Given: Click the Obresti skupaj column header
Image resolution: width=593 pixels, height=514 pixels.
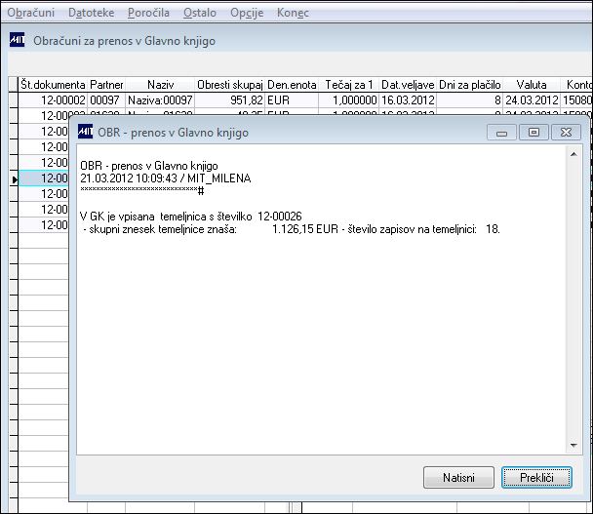Looking at the screenshot, I should pos(229,84).
